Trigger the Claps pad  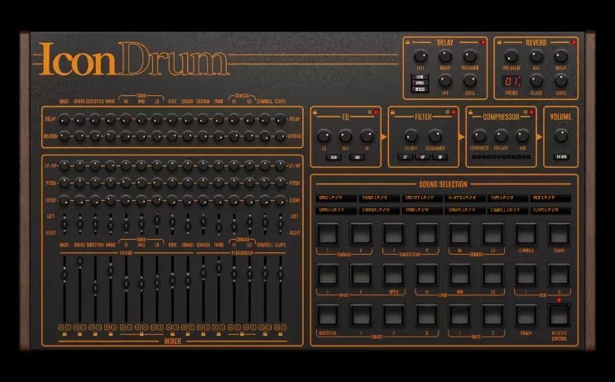[x=559, y=234]
